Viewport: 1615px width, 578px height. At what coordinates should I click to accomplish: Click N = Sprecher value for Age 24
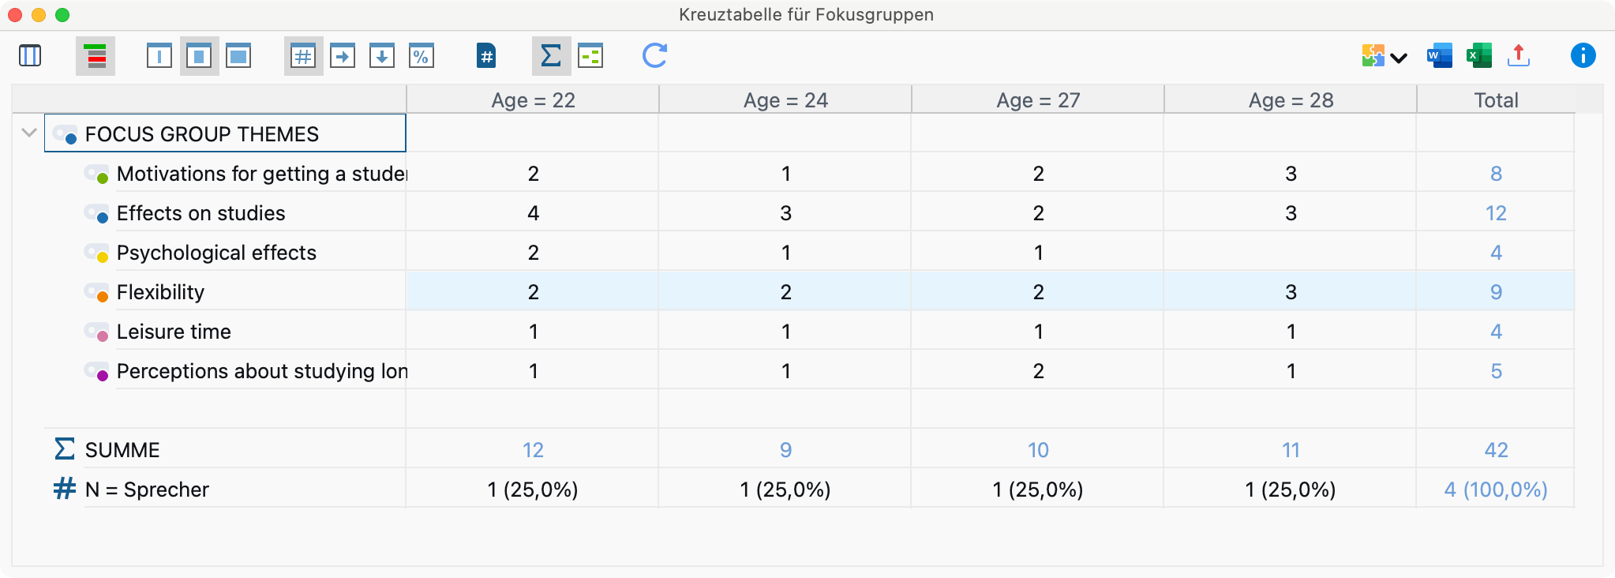(785, 490)
